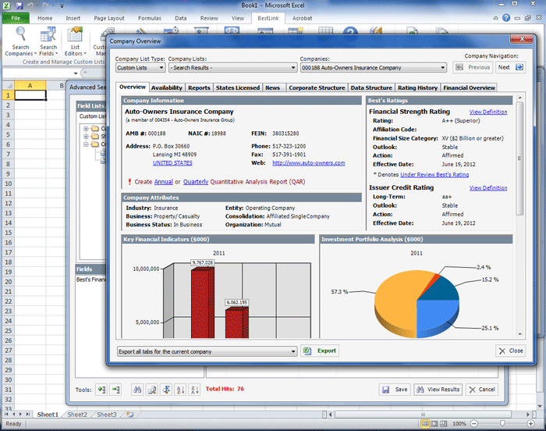This screenshot has height=431, width=546.
Task: Click the Excel horizontal scrollbar
Action: tap(423, 415)
